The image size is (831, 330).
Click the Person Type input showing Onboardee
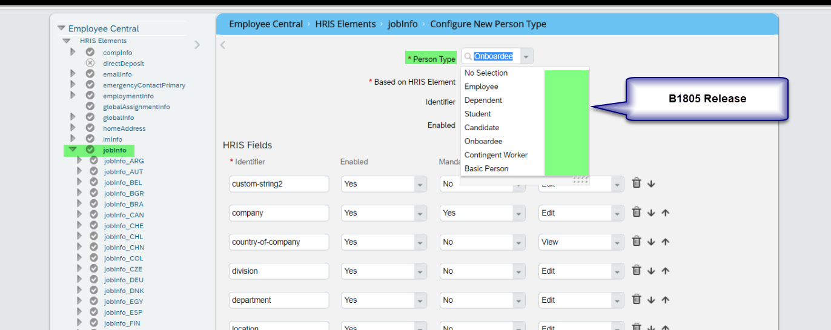point(494,56)
